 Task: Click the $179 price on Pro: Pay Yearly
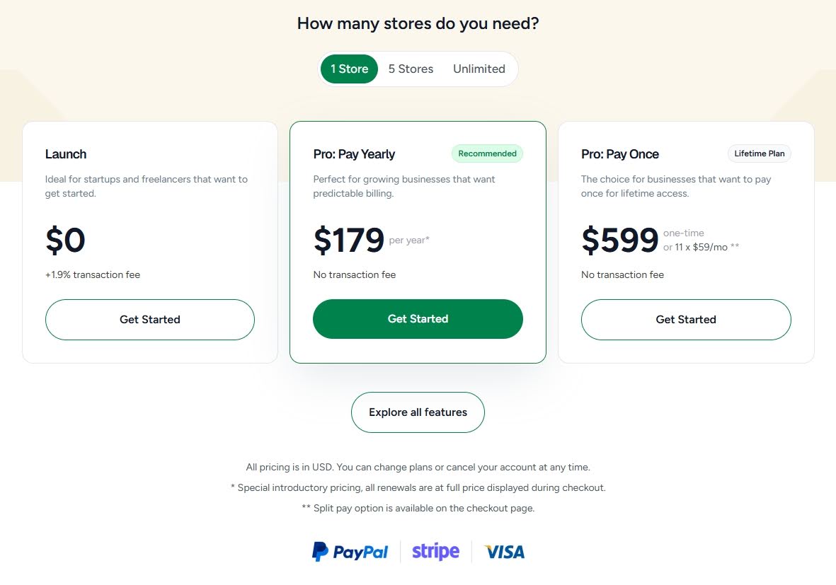[x=348, y=241]
